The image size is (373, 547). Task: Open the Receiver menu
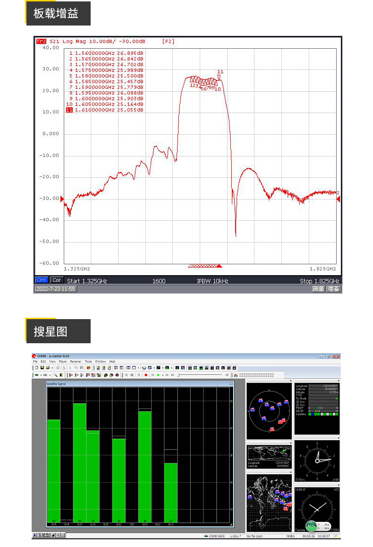(x=76, y=361)
